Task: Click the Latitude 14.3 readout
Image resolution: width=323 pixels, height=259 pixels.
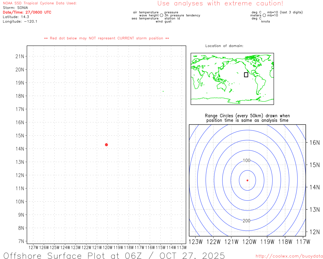Action: (16, 17)
